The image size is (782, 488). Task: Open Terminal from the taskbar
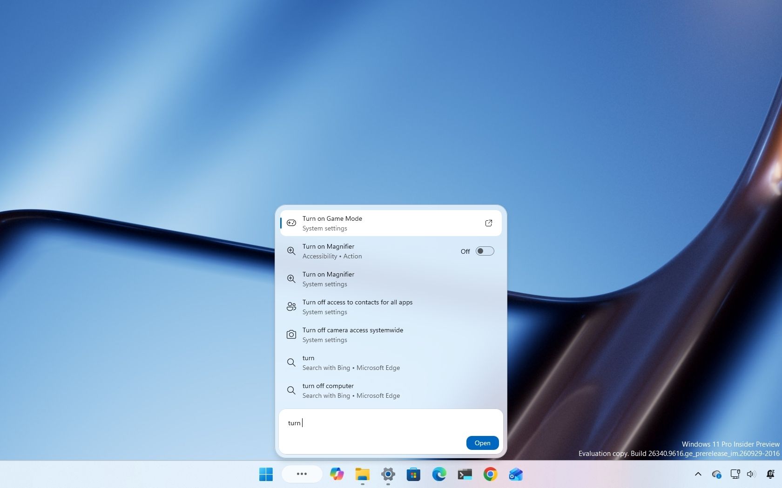pyautogui.click(x=465, y=474)
